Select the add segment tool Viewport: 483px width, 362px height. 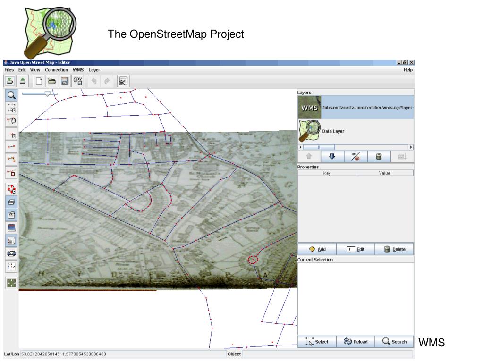(x=11, y=147)
